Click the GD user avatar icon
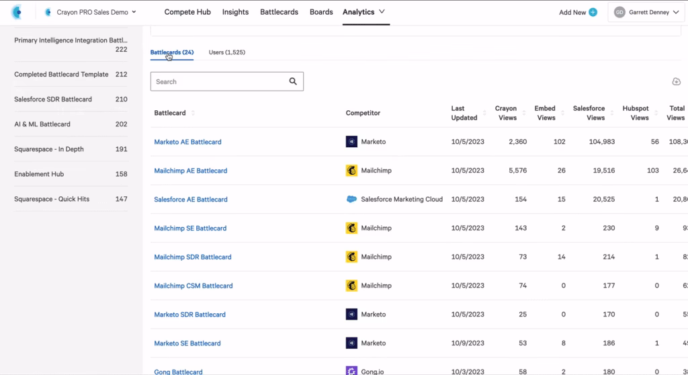The width and height of the screenshot is (688, 375). [x=619, y=12]
